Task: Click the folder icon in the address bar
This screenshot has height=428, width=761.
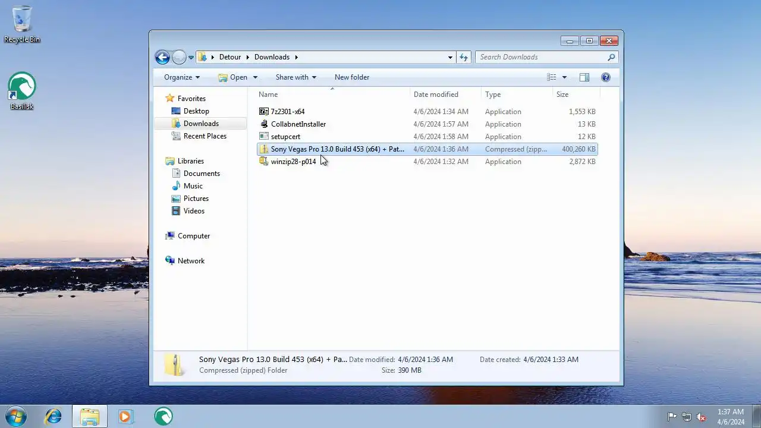Action: (203, 57)
